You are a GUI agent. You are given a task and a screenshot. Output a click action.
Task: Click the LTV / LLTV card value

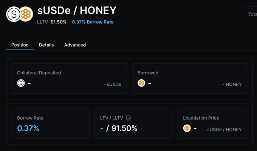click(118, 128)
